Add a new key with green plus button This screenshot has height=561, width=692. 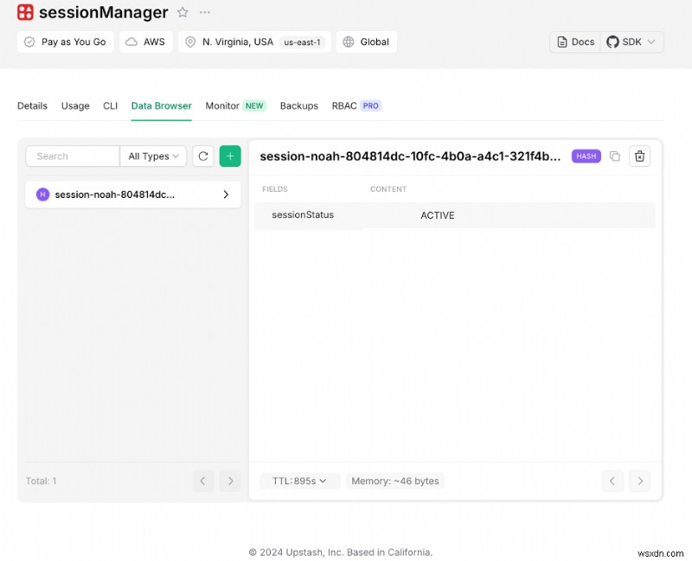(230, 156)
